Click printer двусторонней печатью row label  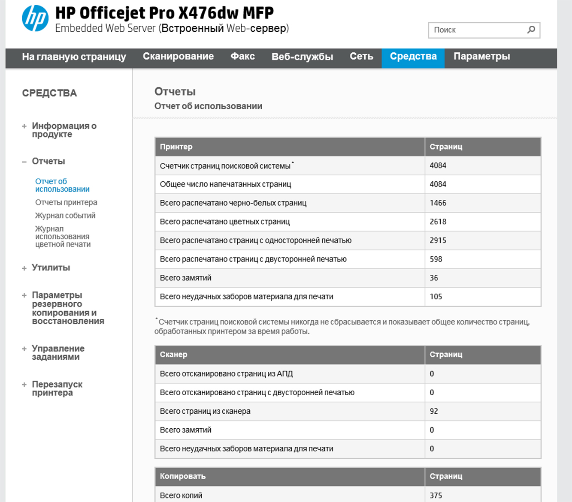pos(253,259)
